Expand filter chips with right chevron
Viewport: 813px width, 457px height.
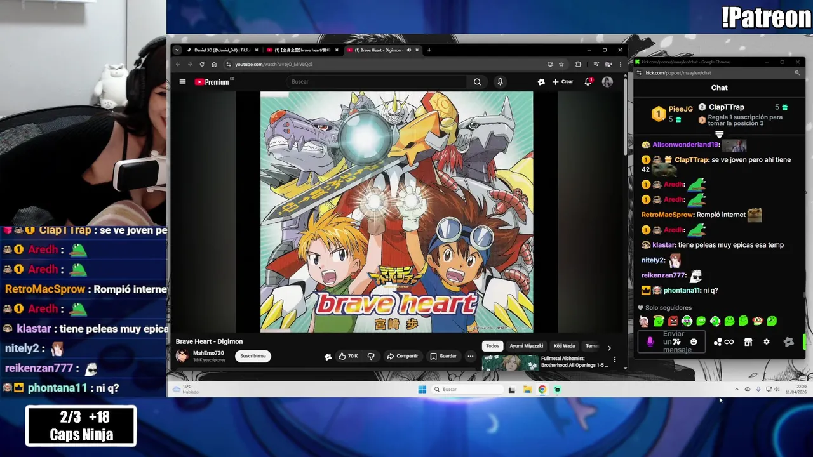point(609,348)
